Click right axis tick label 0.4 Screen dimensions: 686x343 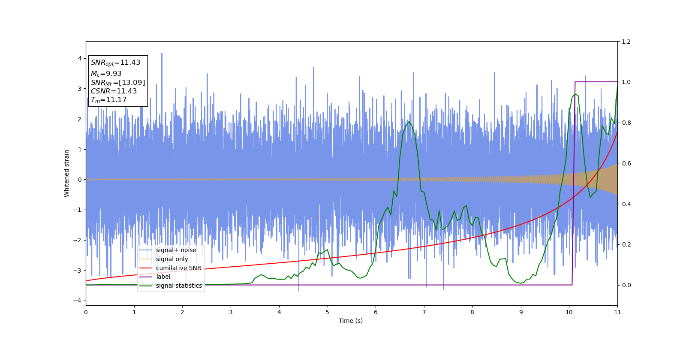(x=626, y=204)
